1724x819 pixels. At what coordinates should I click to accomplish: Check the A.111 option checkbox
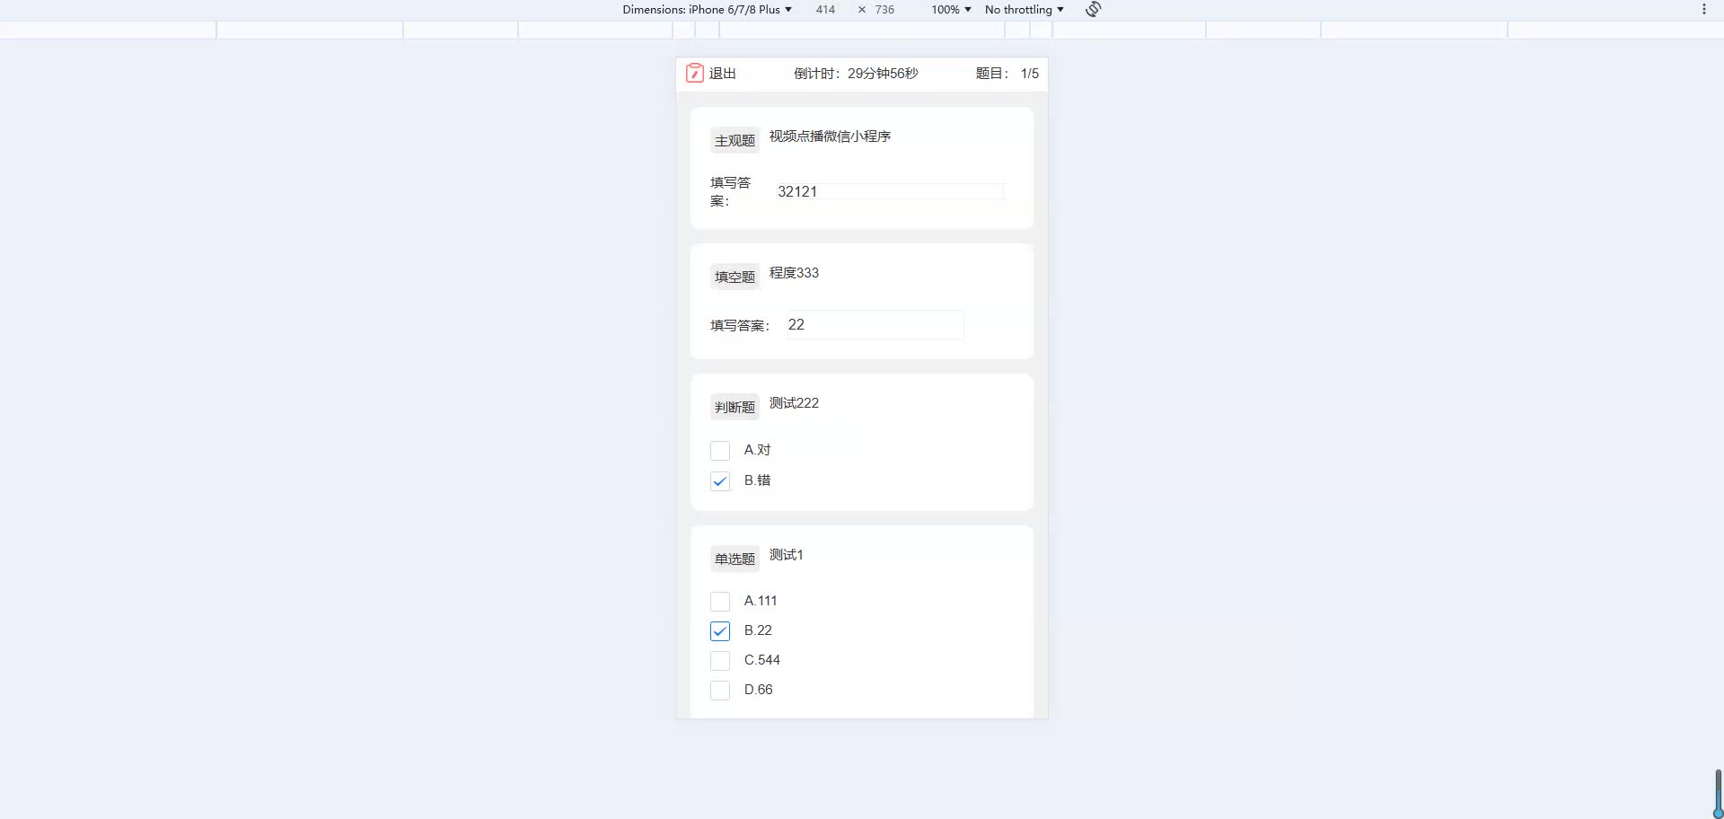point(720,601)
